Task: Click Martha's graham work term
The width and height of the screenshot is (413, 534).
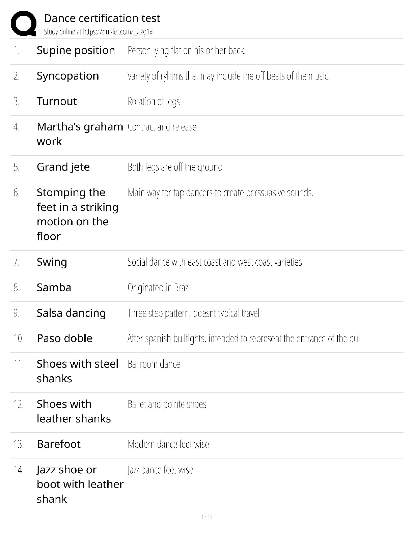Action: tap(80, 134)
